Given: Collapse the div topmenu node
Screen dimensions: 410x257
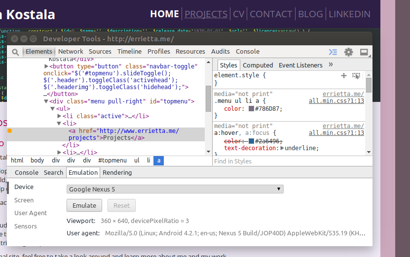Looking at the screenshot, I should point(46,101).
